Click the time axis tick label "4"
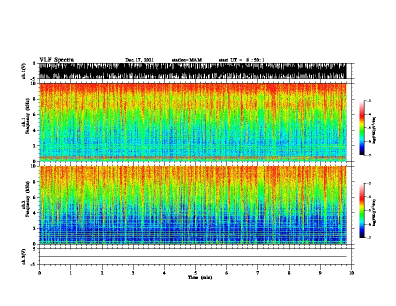 164,273
